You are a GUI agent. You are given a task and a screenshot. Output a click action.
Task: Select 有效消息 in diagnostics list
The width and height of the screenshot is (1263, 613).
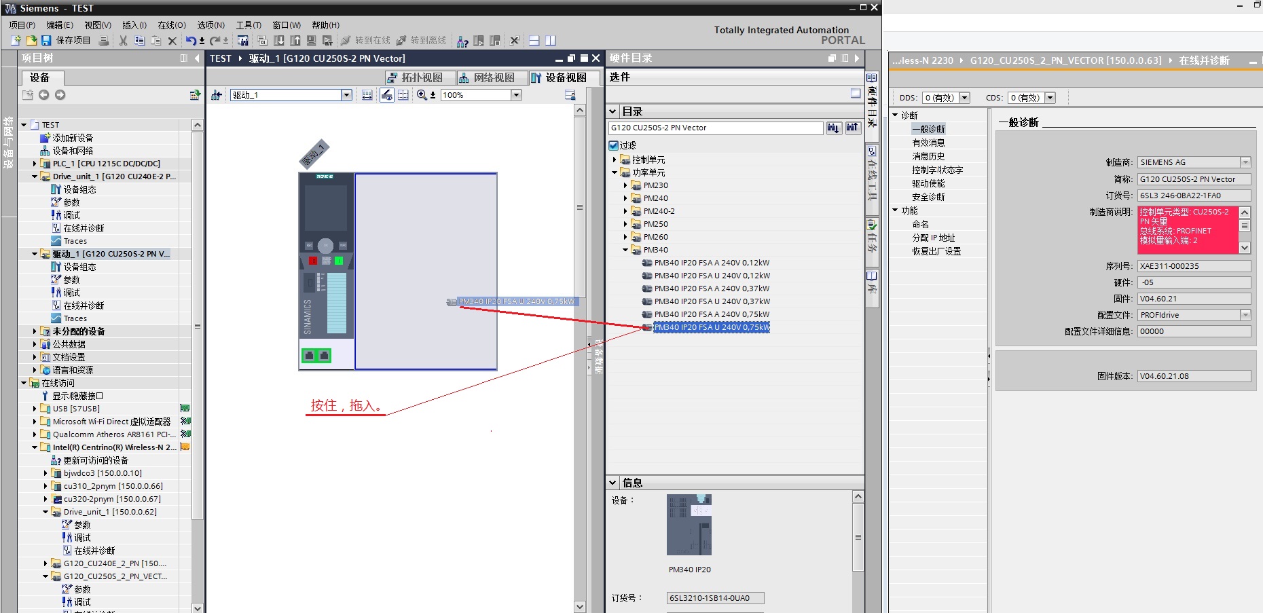928,143
